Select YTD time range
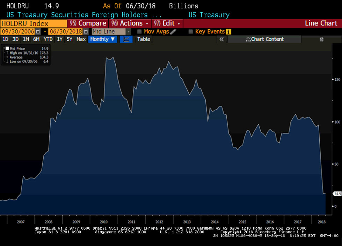Image resolution: width=342 pixels, height=247 pixels. pyautogui.click(x=48, y=39)
